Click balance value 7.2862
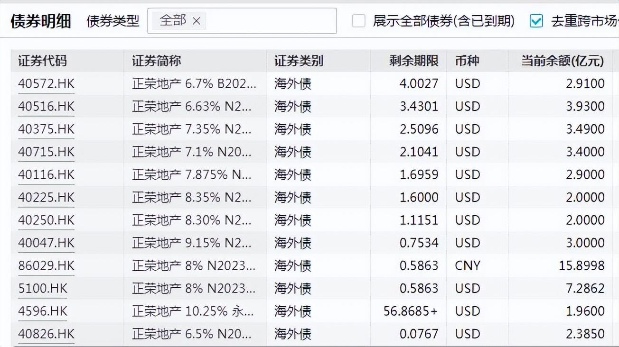 585,289
